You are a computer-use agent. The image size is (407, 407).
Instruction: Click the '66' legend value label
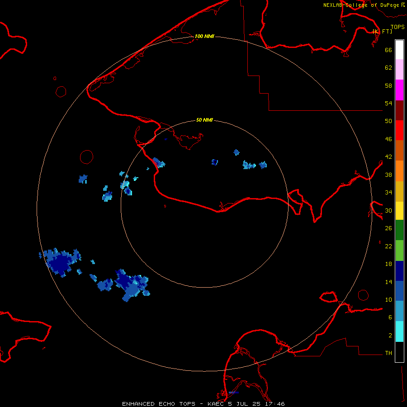coord(388,50)
